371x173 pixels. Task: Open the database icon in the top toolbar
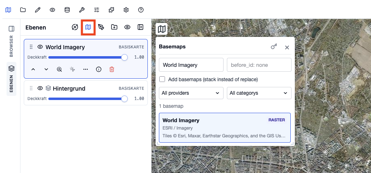(x=67, y=10)
